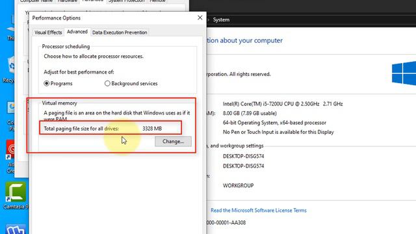The width and height of the screenshot is (416, 234).
Task: Click the Virtual memory group label
Action: tap(59, 103)
